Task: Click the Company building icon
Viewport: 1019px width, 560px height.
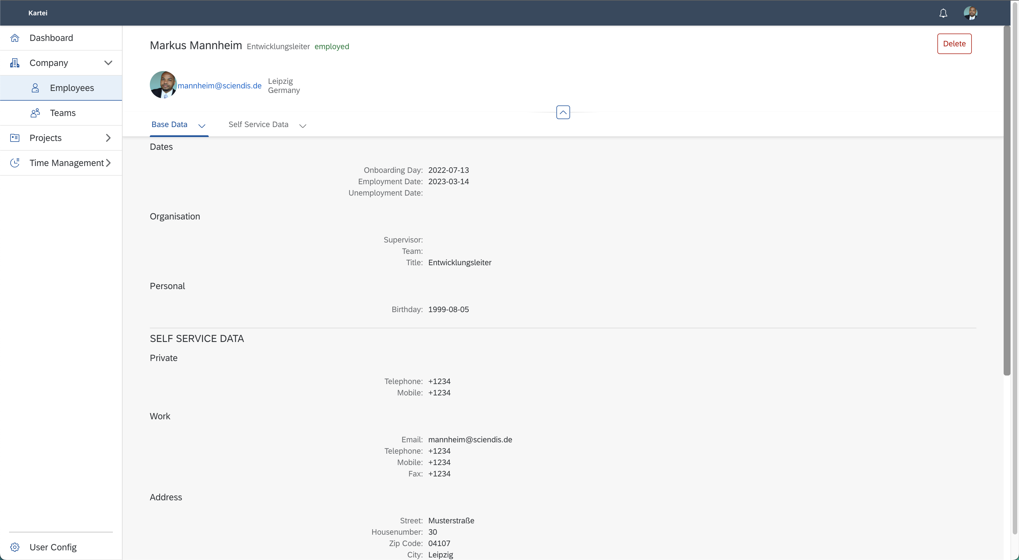Action: point(15,63)
